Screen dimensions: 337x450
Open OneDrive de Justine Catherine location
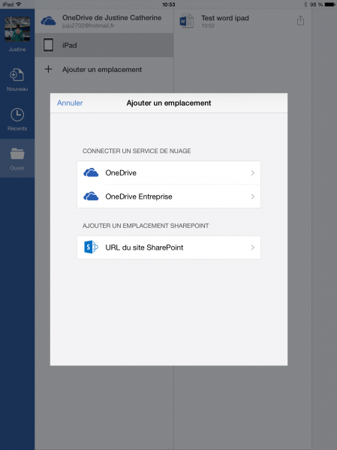coord(104,21)
